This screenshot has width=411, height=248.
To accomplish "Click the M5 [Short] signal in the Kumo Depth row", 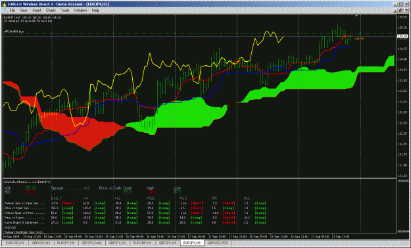I will point(229,222).
